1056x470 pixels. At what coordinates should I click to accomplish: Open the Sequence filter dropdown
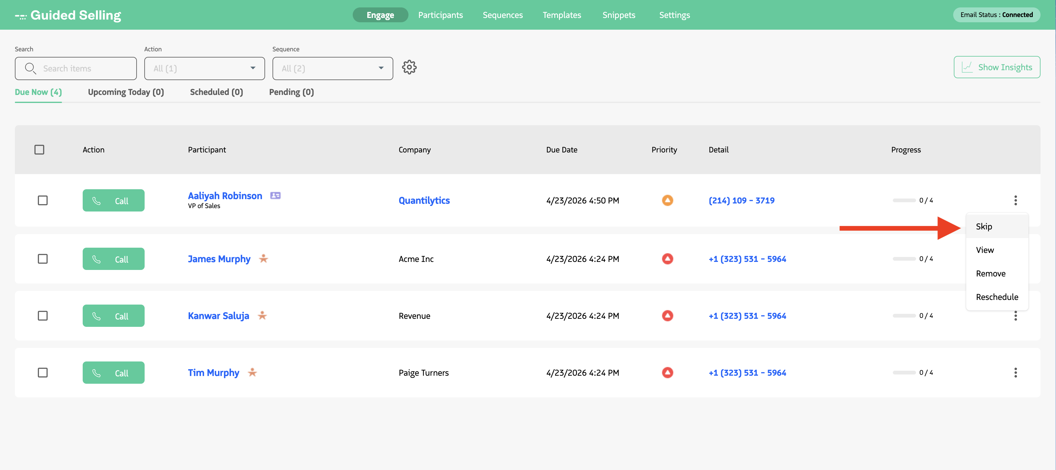(x=332, y=68)
